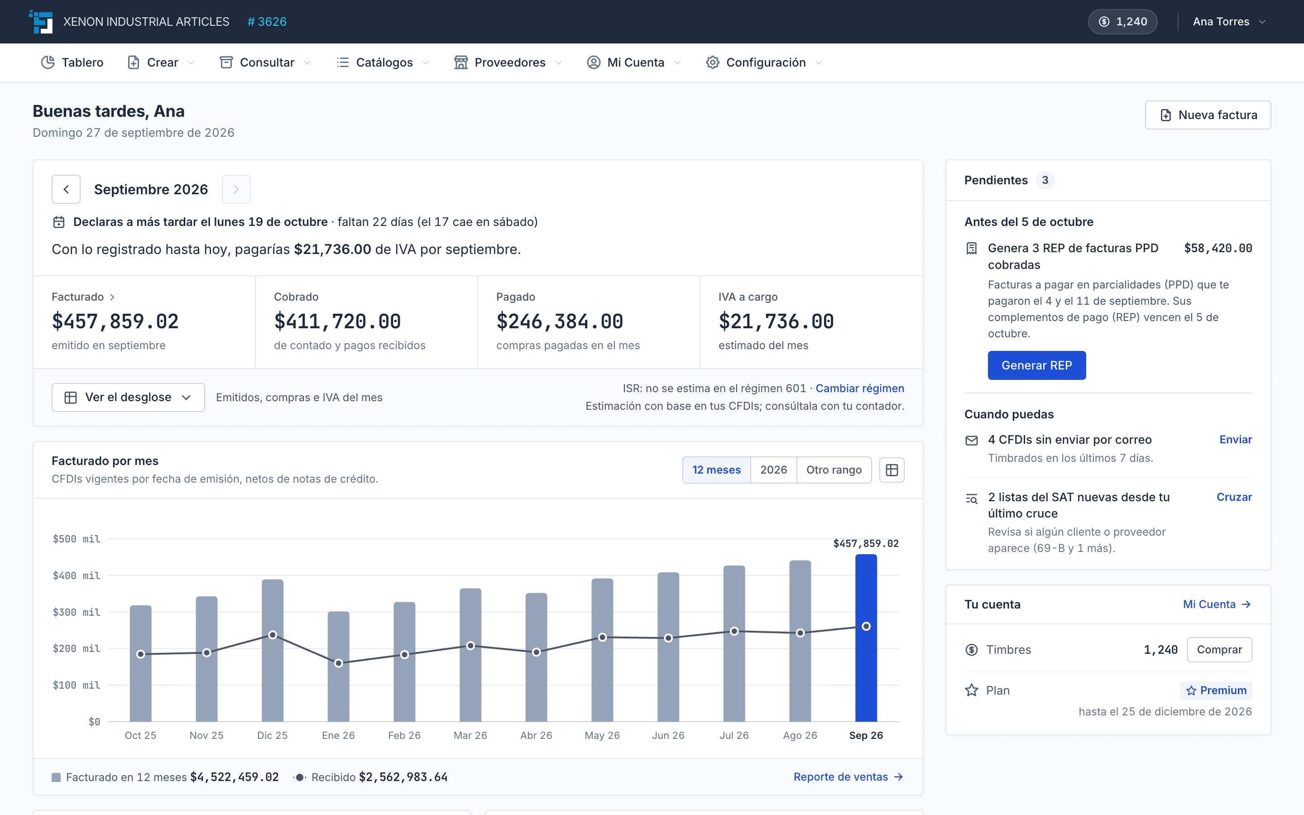Click Cruzar for new SAT lists
1304x815 pixels.
pyautogui.click(x=1234, y=497)
